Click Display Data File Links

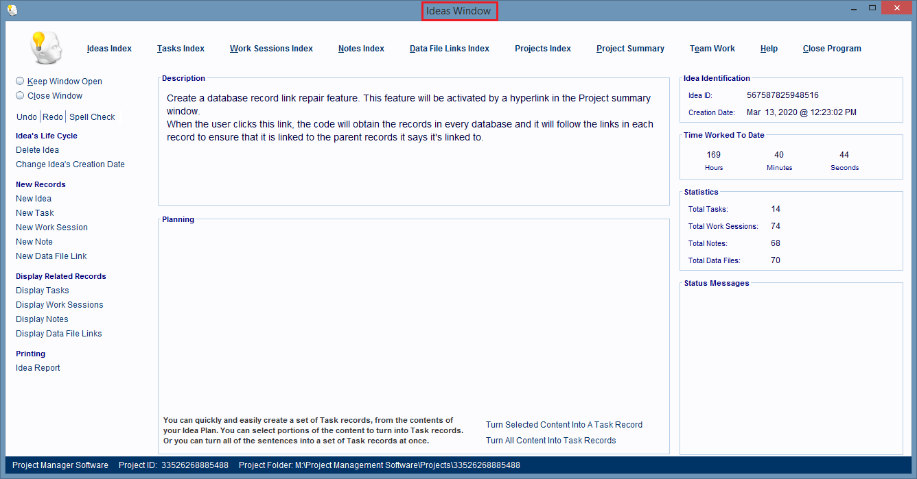[59, 334]
